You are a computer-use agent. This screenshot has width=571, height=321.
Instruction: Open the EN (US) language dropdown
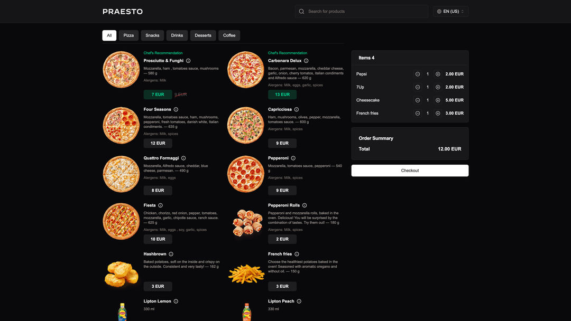pyautogui.click(x=450, y=12)
